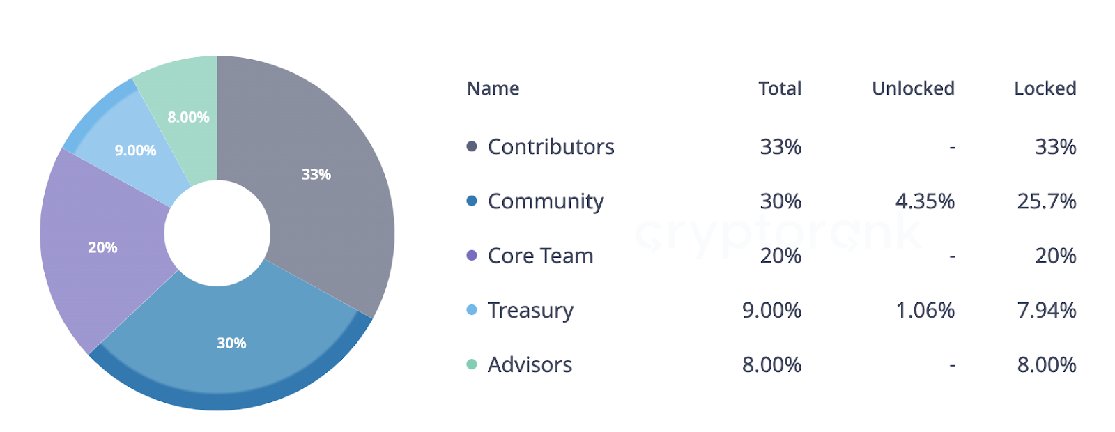
Task: Click the Core Team row label
Action: coord(540,256)
